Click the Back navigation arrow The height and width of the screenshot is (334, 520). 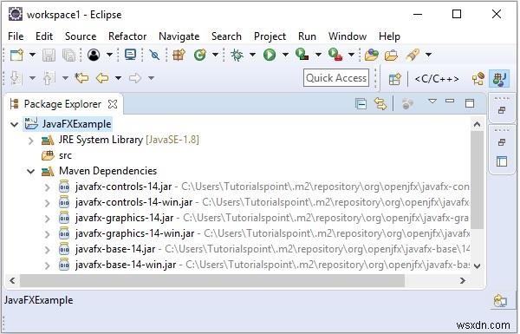102,78
